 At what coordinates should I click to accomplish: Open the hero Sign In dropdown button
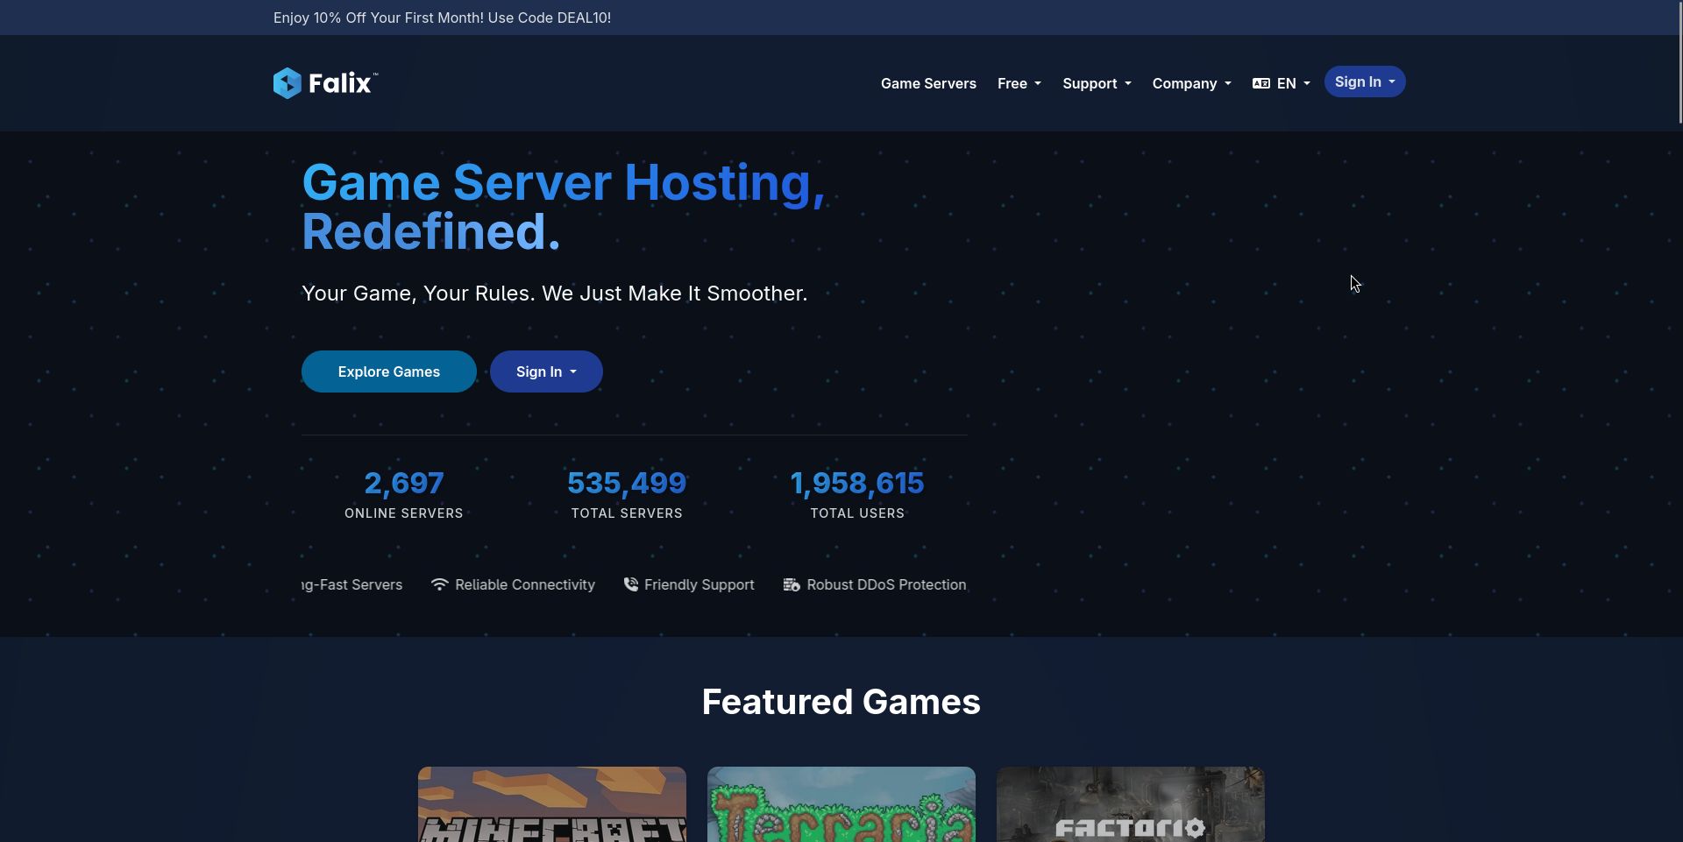[545, 371]
